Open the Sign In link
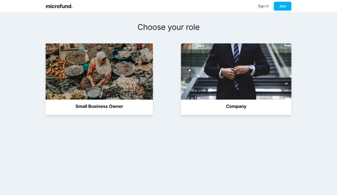337x195 pixels. coord(263,6)
